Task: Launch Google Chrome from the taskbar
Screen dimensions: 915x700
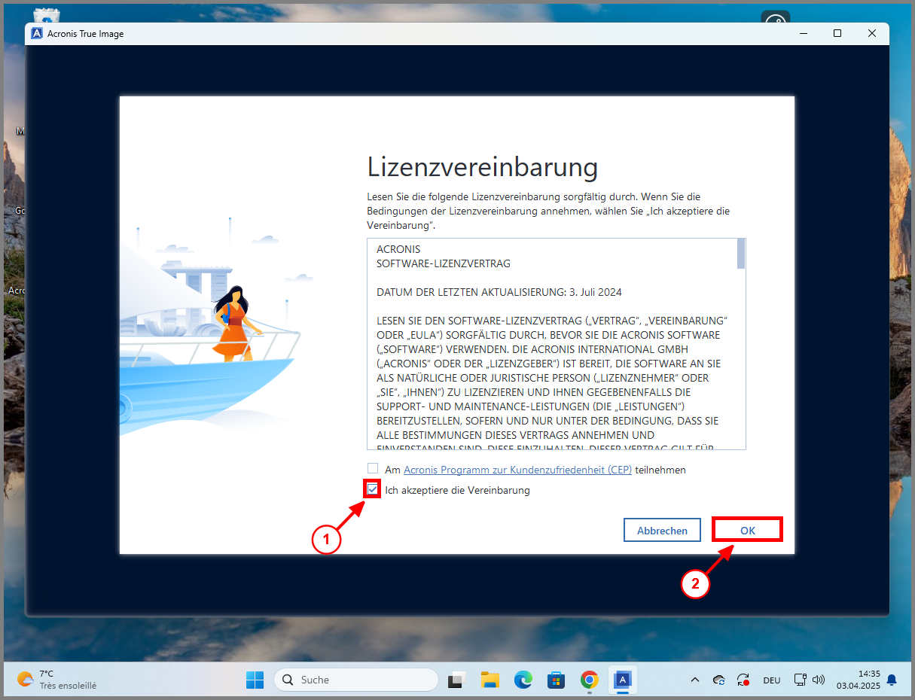Action: click(589, 680)
